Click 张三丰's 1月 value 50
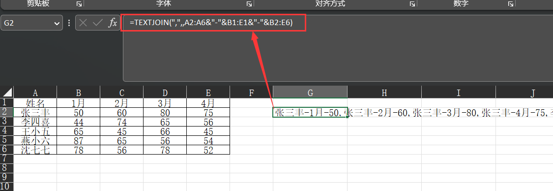This screenshot has width=553, height=191. [78, 112]
